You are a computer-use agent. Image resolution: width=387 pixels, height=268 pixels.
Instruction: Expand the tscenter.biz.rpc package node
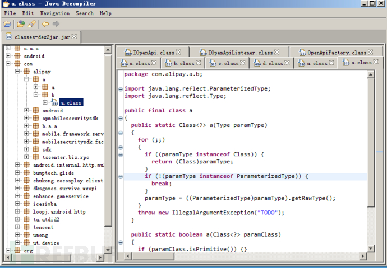[x=27, y=157]
